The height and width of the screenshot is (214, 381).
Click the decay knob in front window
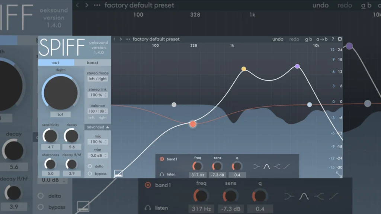click(x=71, y=136)
